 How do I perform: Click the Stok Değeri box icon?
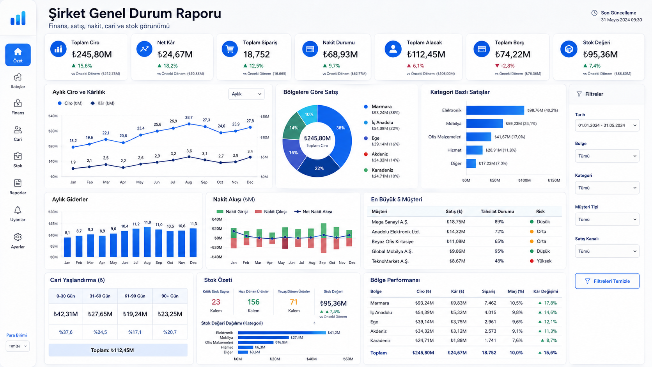coord(569,49)
